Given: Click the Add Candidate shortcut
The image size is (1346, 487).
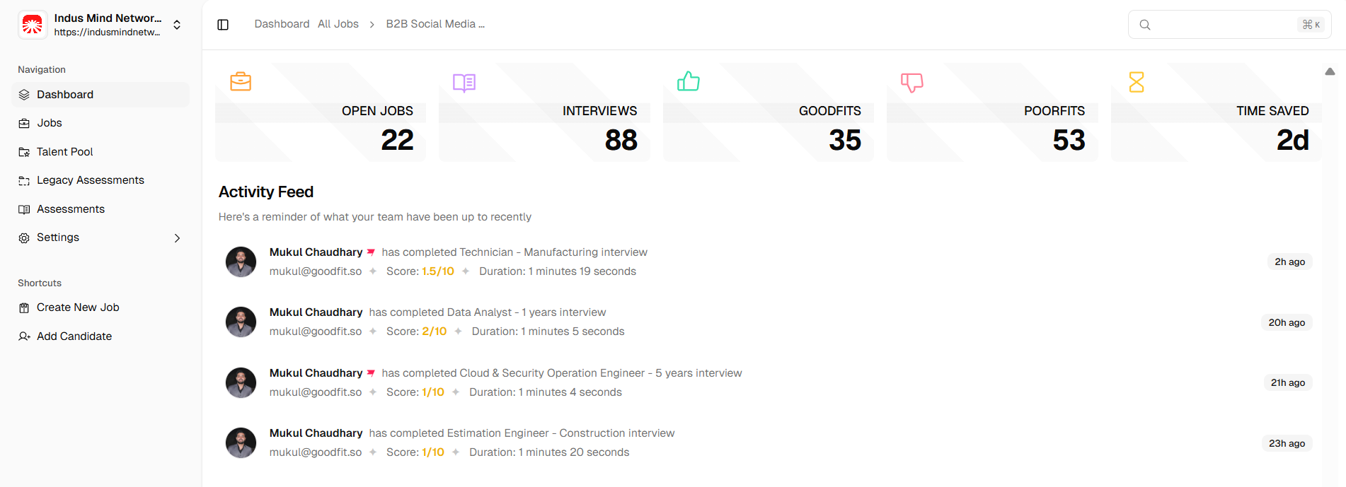Looking at the screenshot, I should point(74,336).
